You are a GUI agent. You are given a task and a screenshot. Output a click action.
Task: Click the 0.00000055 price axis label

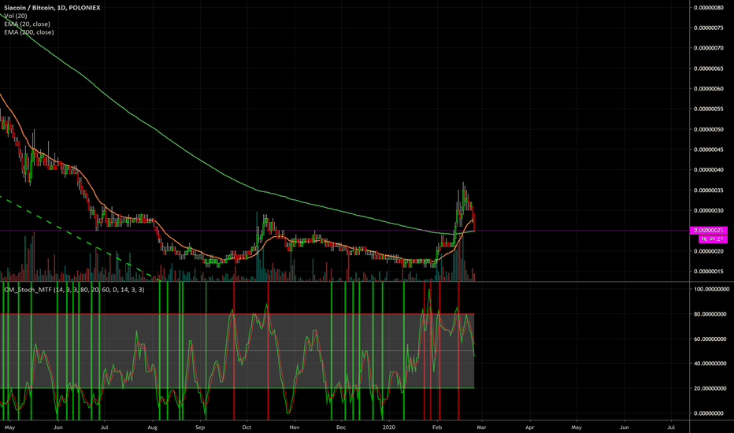[708, 109]
